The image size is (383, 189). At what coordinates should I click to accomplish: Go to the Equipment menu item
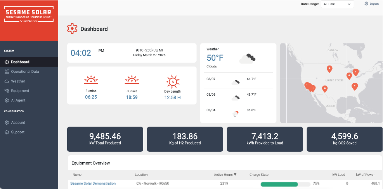click(x=20, y=91)
